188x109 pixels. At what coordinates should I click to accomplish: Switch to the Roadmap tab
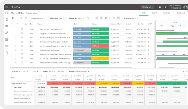pos(166,13)
